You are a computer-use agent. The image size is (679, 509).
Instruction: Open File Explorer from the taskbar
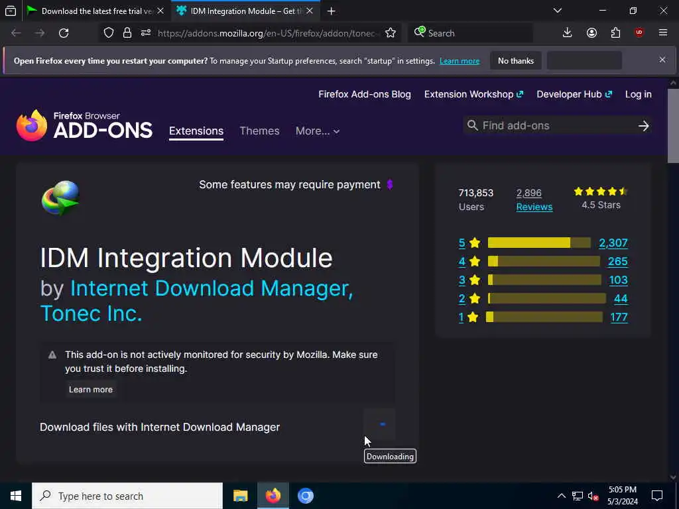(240, 496)
